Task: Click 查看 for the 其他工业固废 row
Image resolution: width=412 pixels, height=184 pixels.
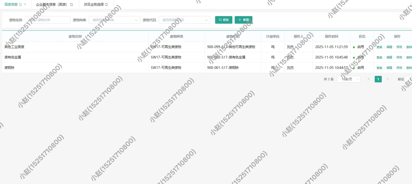Action: pos(379,47)
